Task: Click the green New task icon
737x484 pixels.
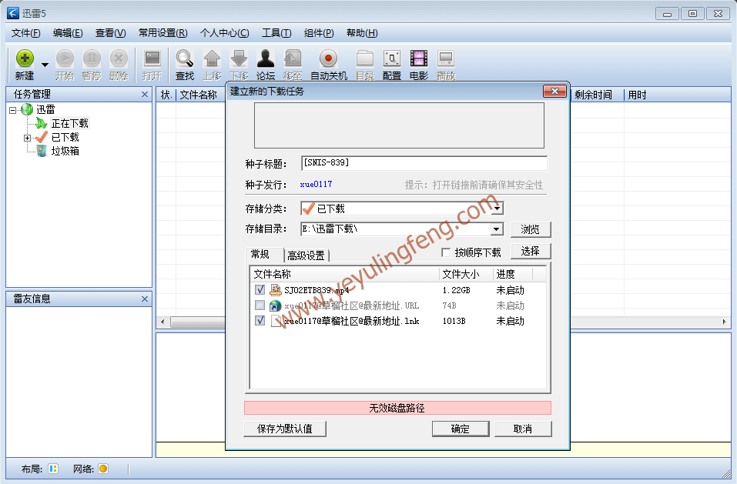Action: coord(25,58)
